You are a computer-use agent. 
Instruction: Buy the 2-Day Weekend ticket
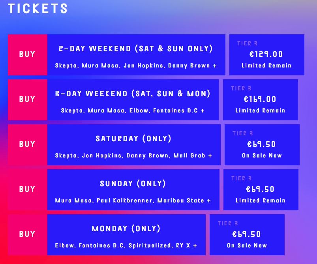point(28,54)
